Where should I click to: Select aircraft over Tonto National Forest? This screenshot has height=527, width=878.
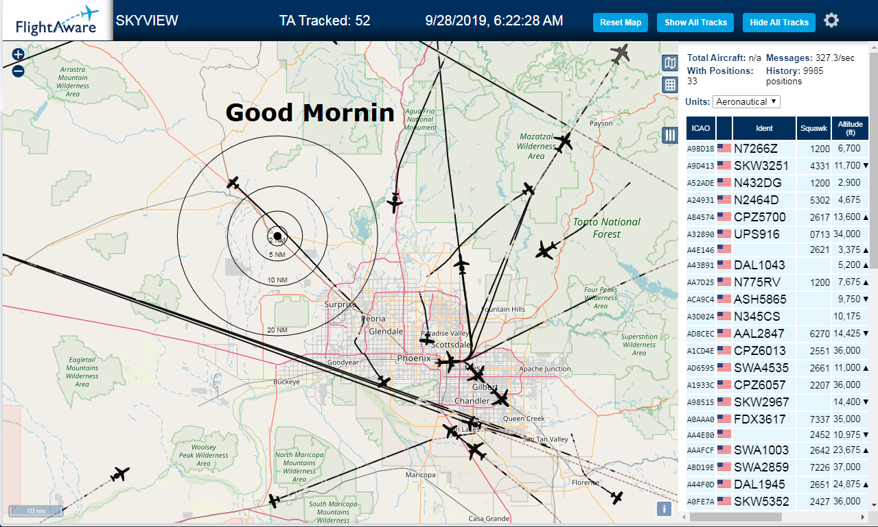tap(546, 250)
